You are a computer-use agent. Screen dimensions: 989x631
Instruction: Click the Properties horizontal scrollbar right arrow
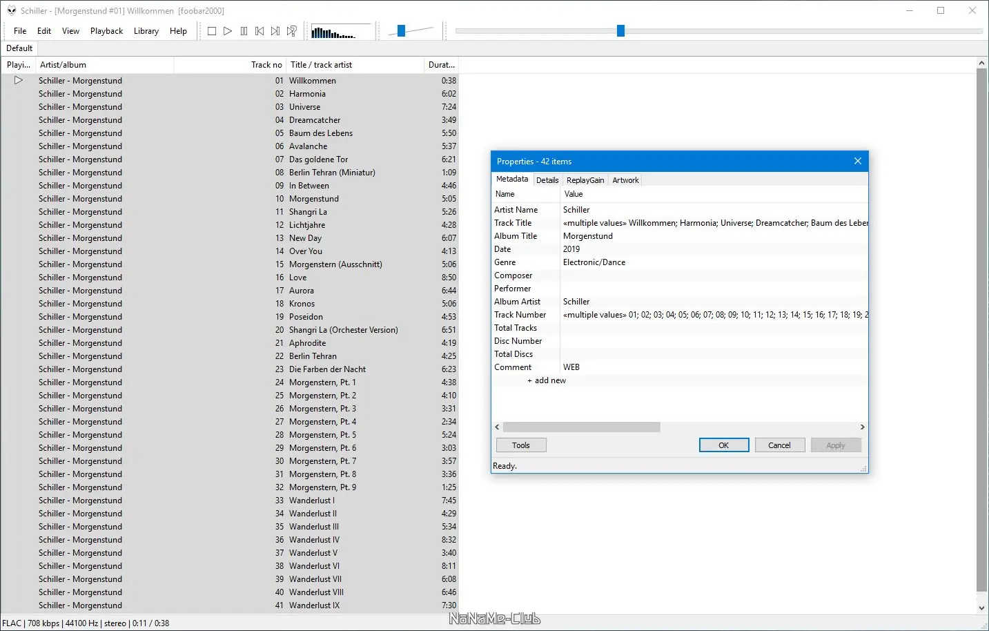862,427
